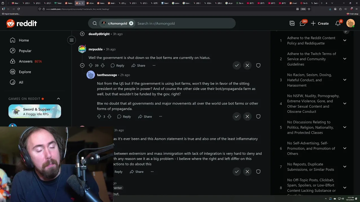Screen dimensions: 360x202
Task: Expand rule 5 No Discussions Relating to Politics
Action: (345, 127)
